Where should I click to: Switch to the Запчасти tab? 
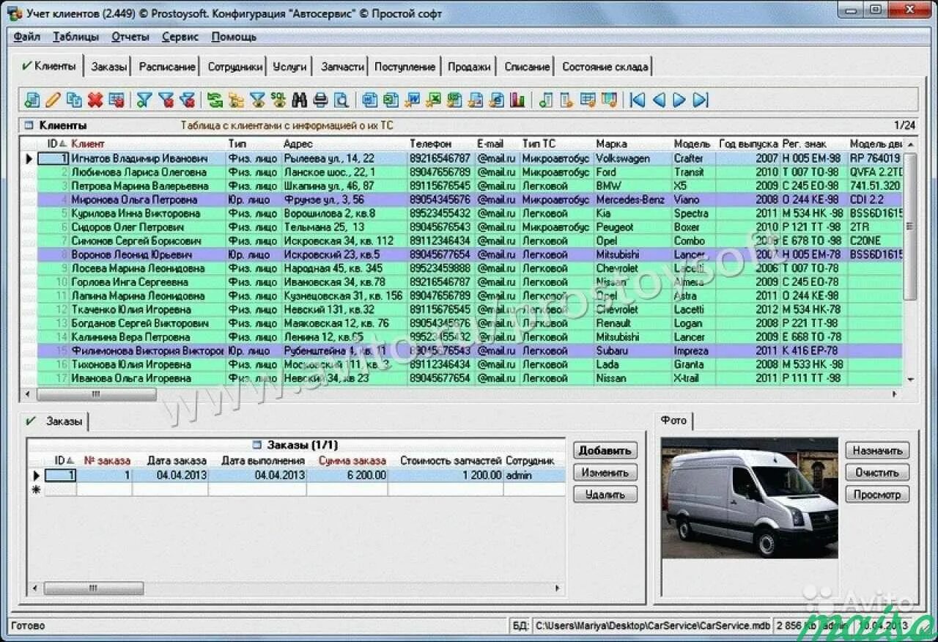pyautogui.click(x=342, y=67)
